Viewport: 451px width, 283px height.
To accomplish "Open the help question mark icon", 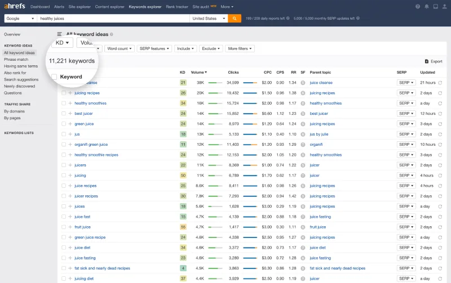I will click(x=418, y=7).
